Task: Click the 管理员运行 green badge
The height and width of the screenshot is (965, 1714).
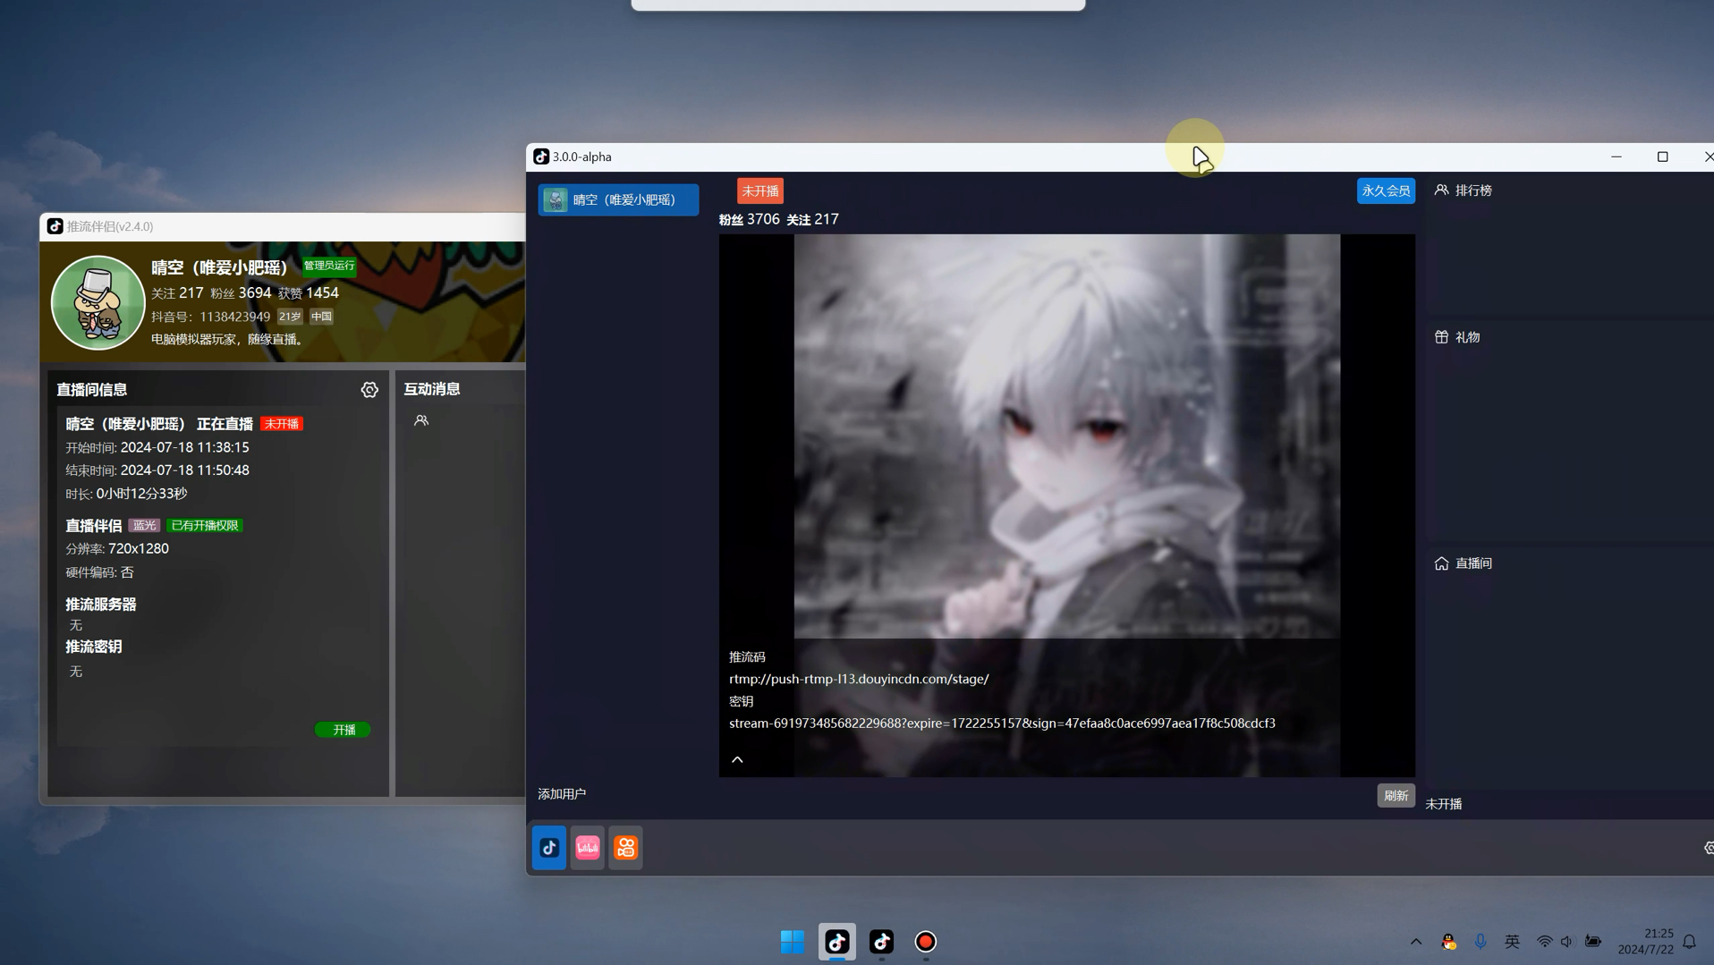Action: (x=329, y=266)
